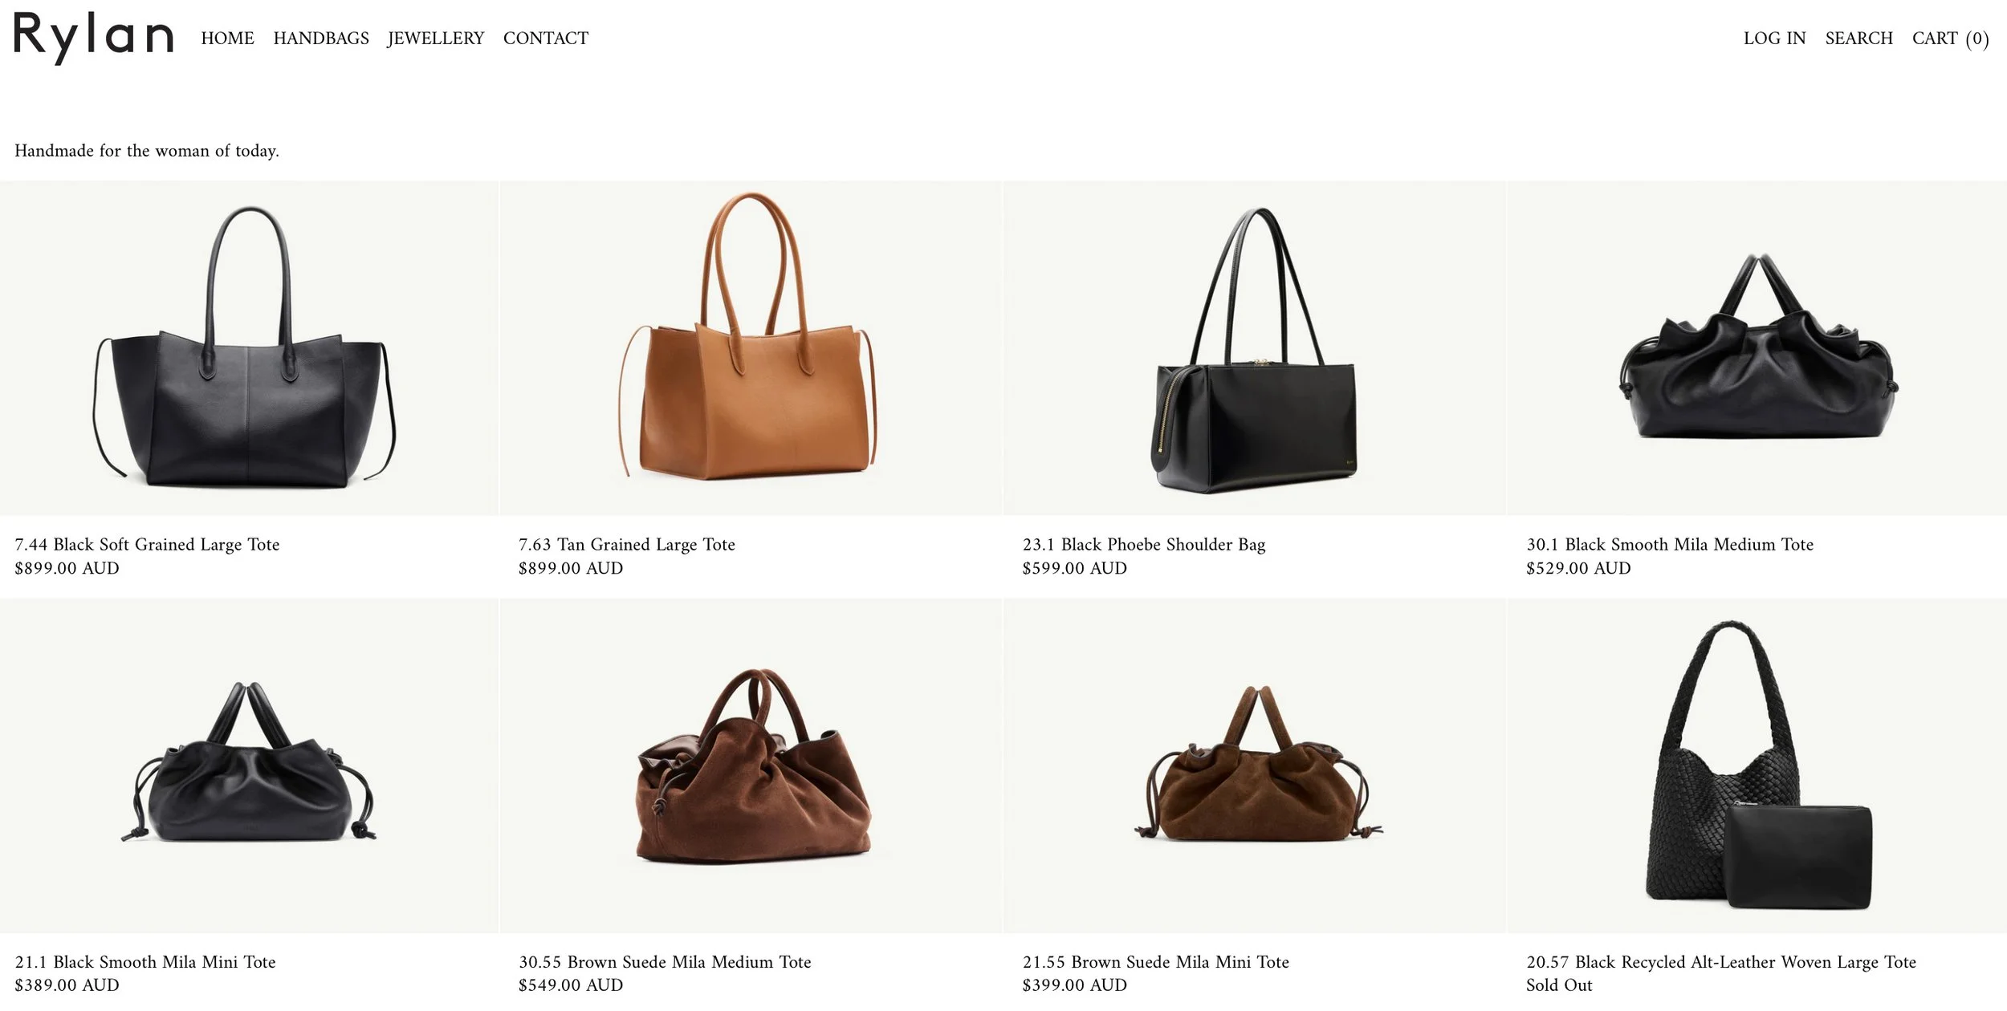Open Brown Suede Mila Mini Tote image
2007x1011 pixels.
tap(1255, 765)
